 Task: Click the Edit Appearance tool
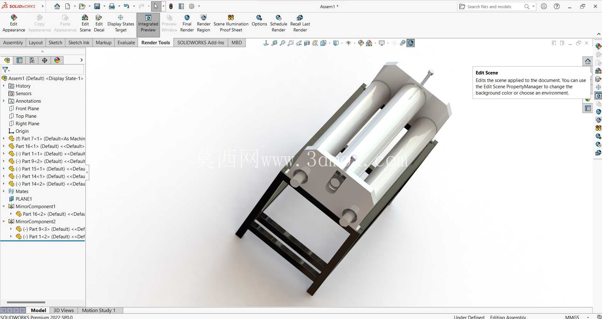pyautogui.click(x=14, y=24)
